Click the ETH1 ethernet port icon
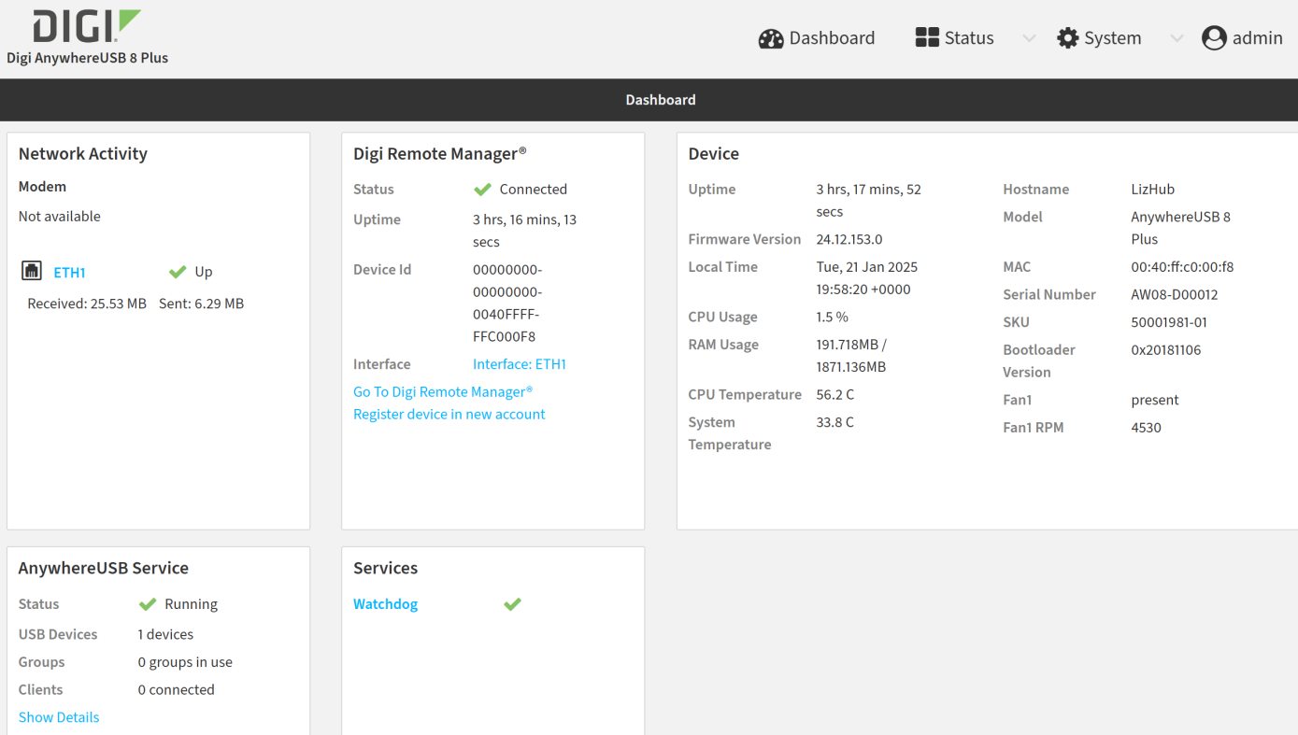The image size is (1298, 735). coord(32,272)
